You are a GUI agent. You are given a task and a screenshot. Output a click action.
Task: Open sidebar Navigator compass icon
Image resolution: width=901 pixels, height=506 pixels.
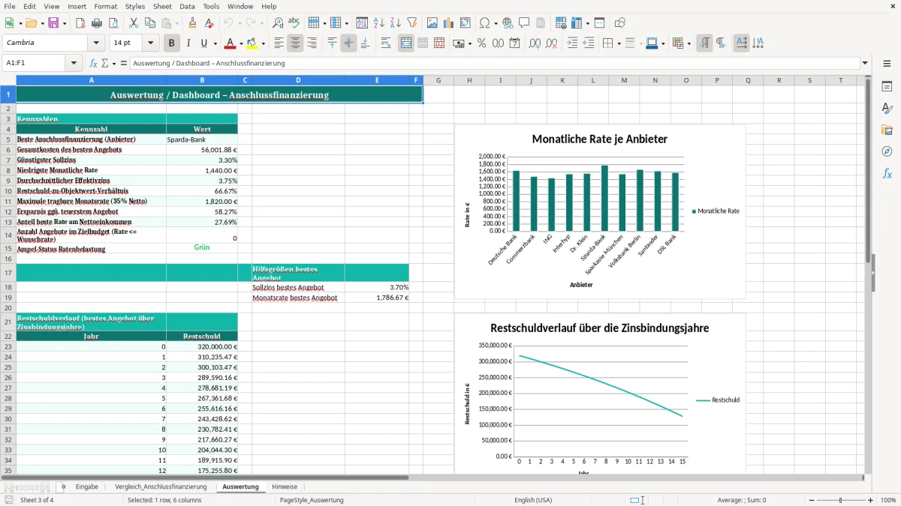887,151
